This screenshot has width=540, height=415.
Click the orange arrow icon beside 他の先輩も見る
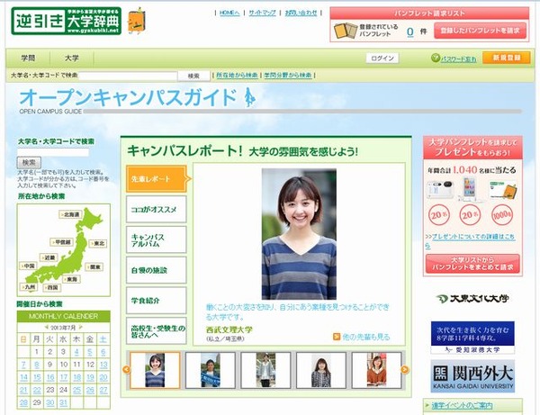tap(337, 336)
